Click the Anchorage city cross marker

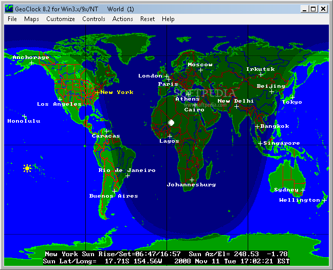pos(32,63)
